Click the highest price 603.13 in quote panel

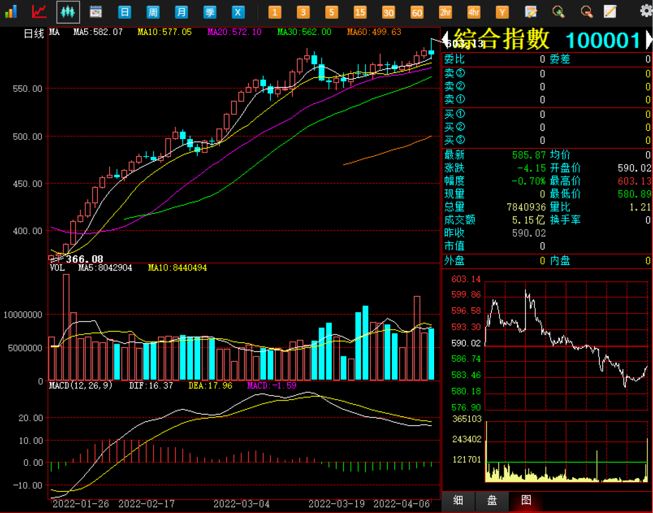pos(634,181)
